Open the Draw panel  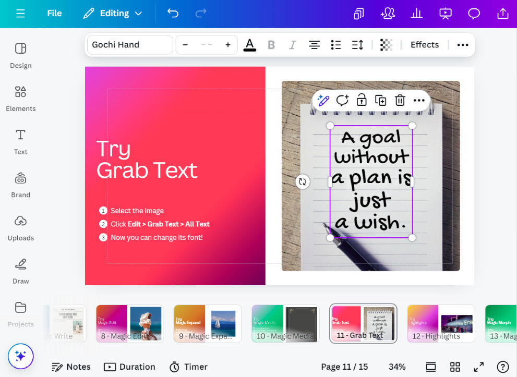tap(20, 271)
